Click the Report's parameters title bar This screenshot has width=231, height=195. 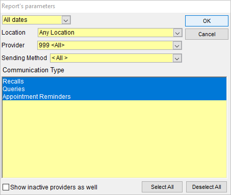pyautogui.click(x=115, y=6)
